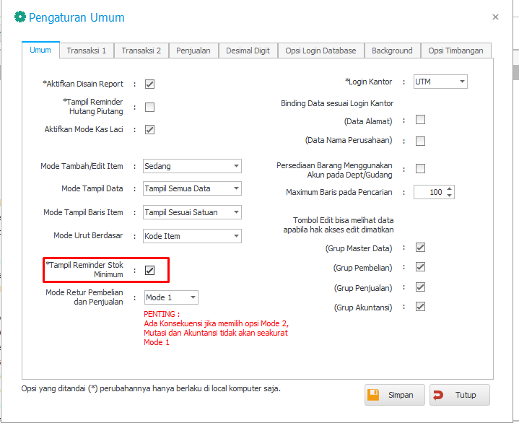Check the Data Alamat binding checkbox
Viewport: 519px width, 423px height.
(420, 120)
